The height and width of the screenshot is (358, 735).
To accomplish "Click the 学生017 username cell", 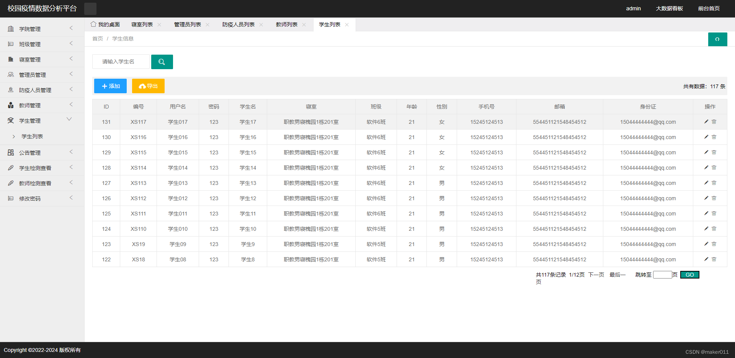I will [x=178, y=122].
